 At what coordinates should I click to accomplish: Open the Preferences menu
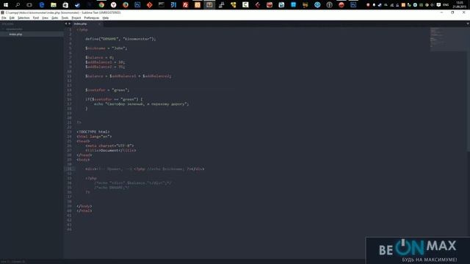click(x=91, y=18)
